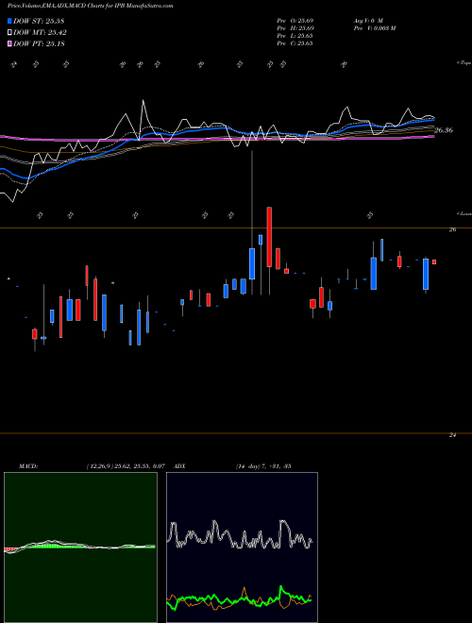The height and width of the screenshot is (623, 472).
Task: Click the MACD '(12,26,9) 25.62, 25.55, 0.07' values
Action: pyautogui.click(x=126, y=466)
